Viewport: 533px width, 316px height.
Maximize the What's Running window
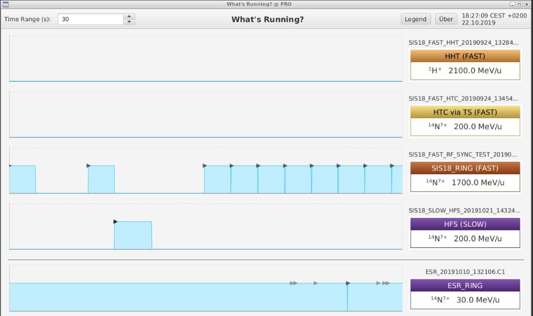[519, 4]
